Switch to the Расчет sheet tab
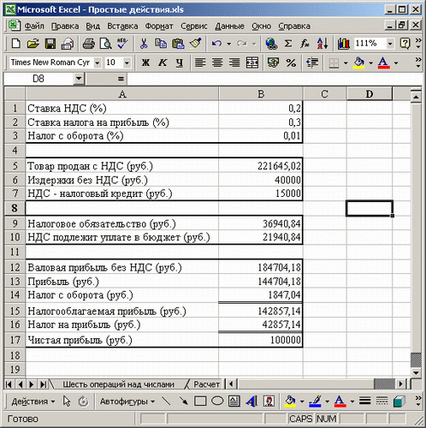The width and height of the screenshot is (426, 428). coord(206,384)
